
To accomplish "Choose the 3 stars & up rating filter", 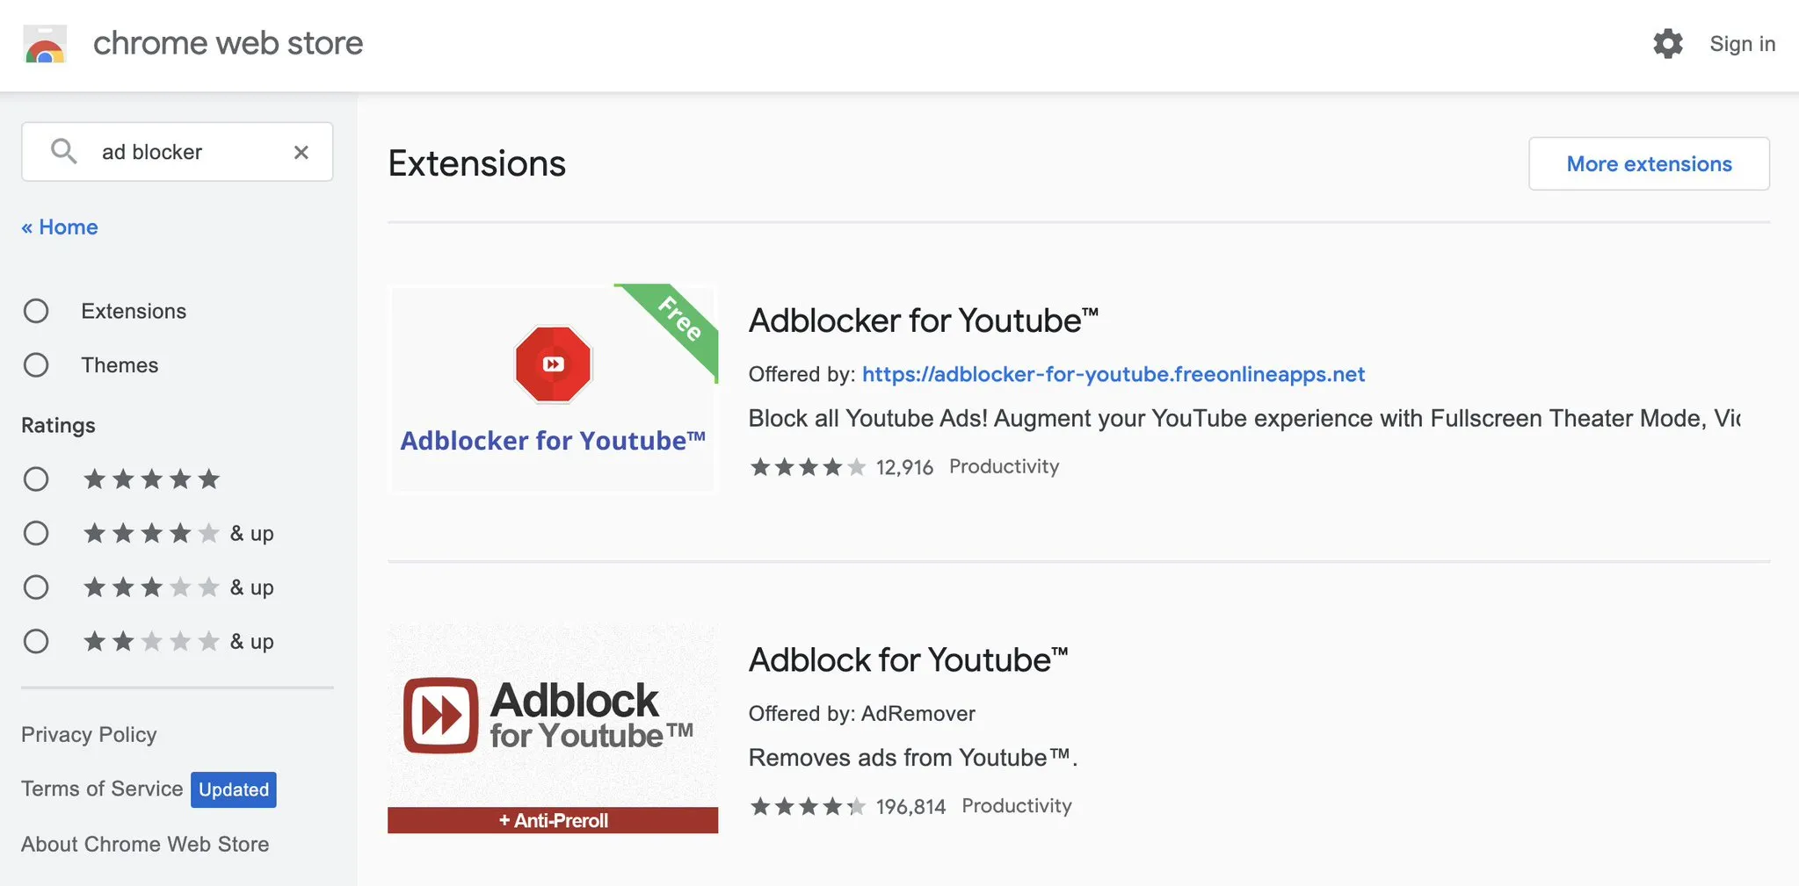I will click(x=36, y=587).
